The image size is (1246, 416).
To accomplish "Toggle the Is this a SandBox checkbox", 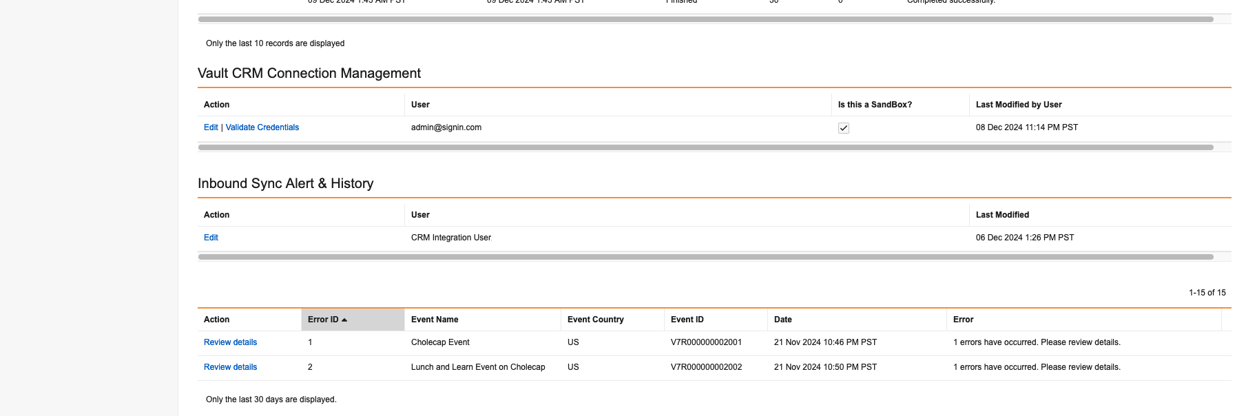I will coord(843,128).
